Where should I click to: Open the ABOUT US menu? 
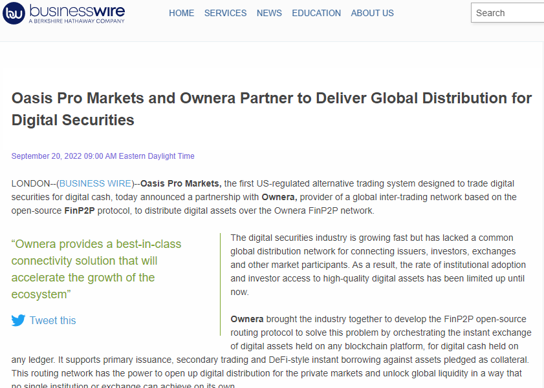click(373, 13)
